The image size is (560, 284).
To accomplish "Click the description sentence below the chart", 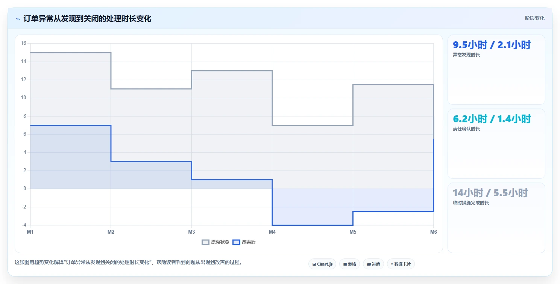I will (x=128, y=262).
